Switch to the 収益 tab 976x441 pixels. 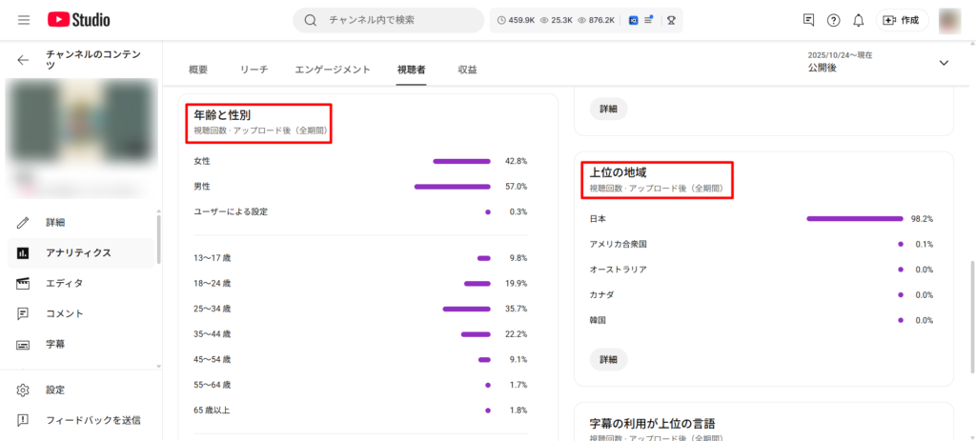pos(467,70)
